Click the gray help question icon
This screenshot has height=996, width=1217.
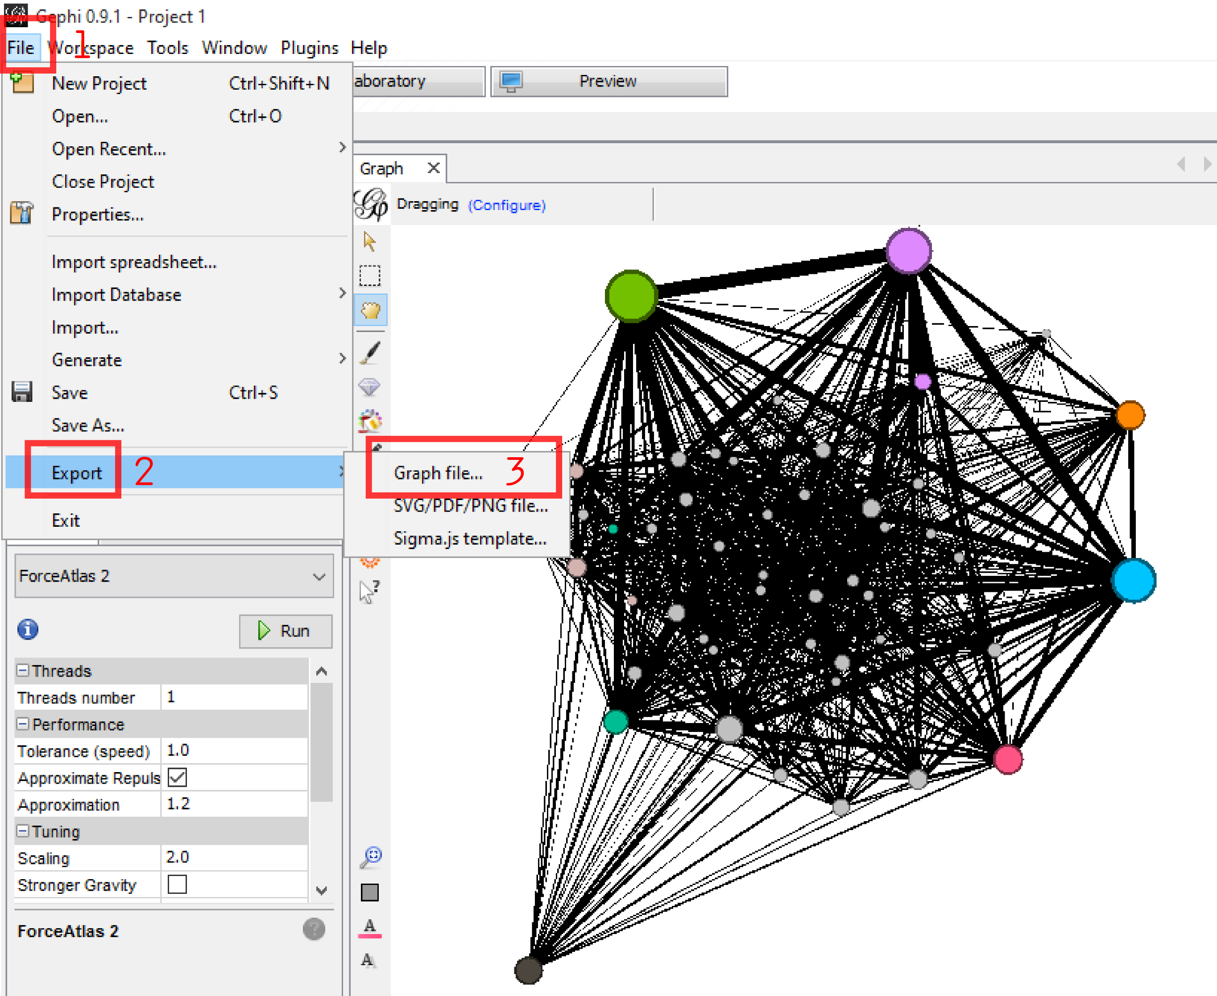(x=314, y=929)
